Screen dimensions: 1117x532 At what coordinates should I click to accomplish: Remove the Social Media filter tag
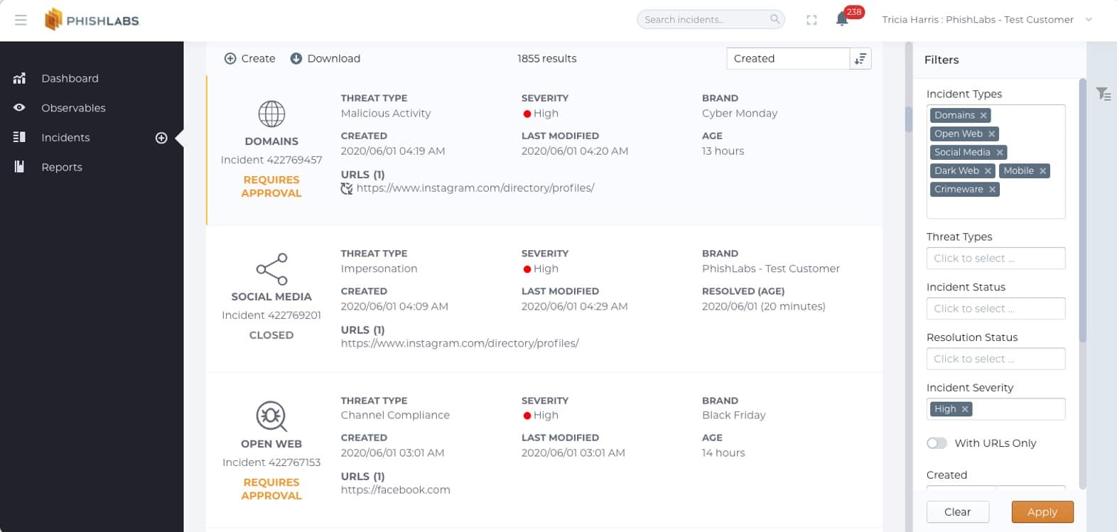(999, 152)
